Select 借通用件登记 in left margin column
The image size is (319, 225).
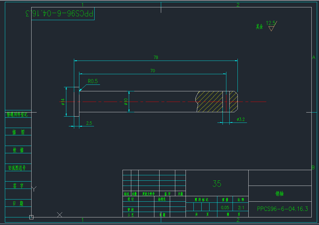pos(17,114)
